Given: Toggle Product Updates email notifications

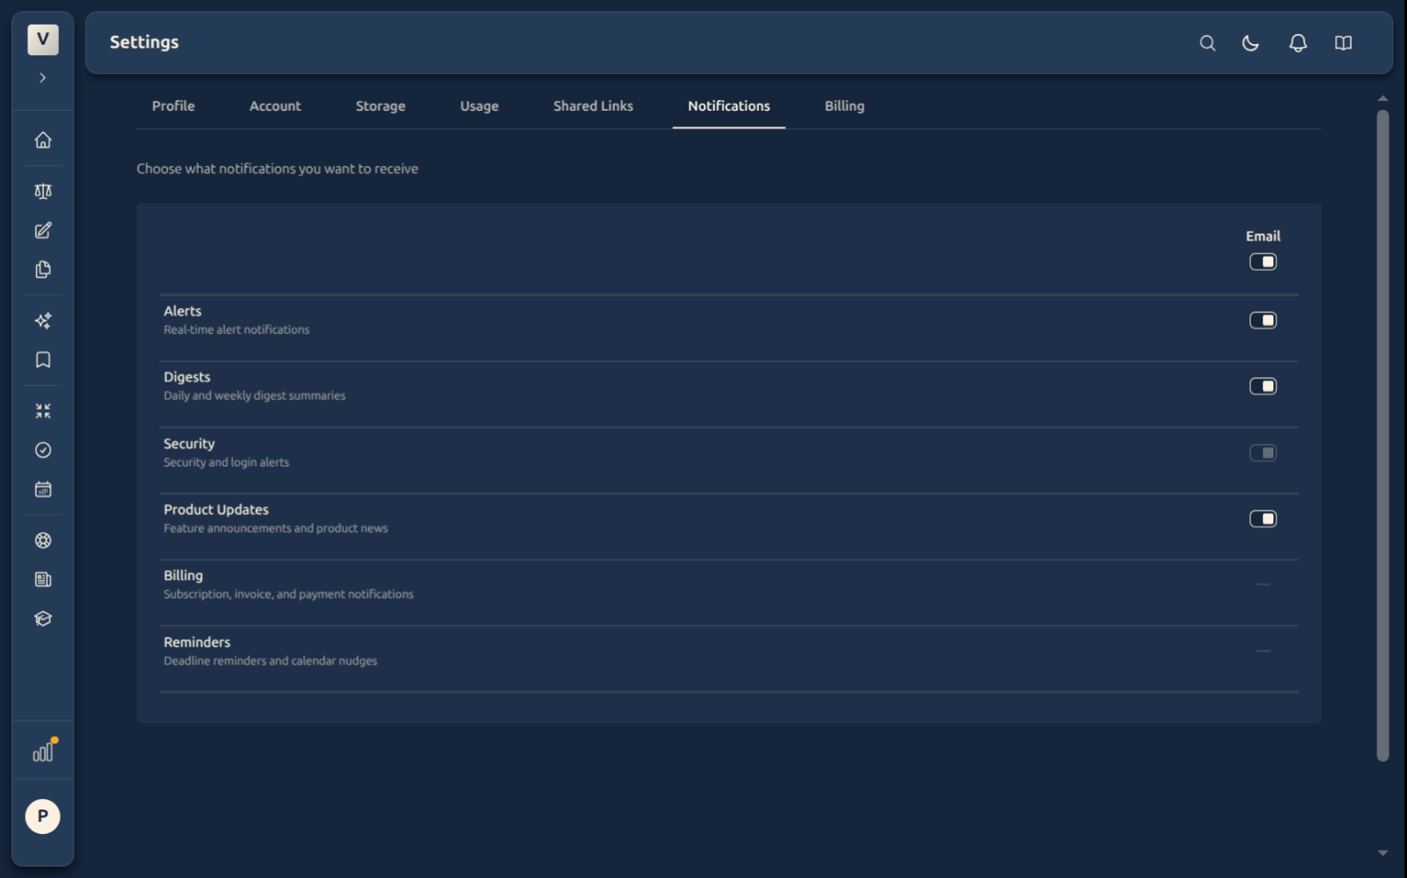Looking at the screenshot, I should tap(1263, 519).
